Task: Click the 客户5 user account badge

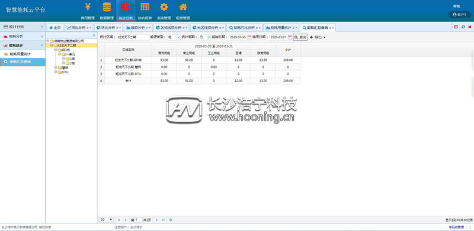Action: (x=460, y=15)
